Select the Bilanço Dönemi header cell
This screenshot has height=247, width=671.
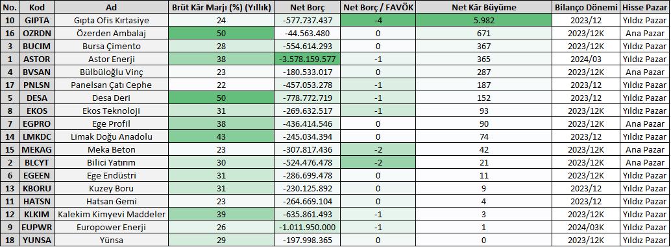point(586,7)
